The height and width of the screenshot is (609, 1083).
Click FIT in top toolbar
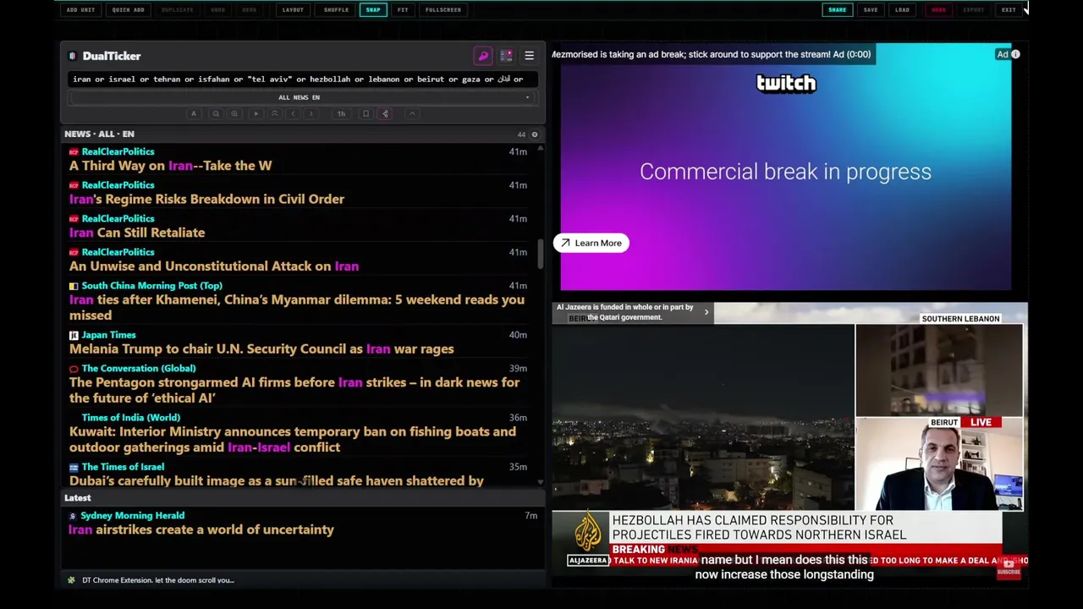403,10
